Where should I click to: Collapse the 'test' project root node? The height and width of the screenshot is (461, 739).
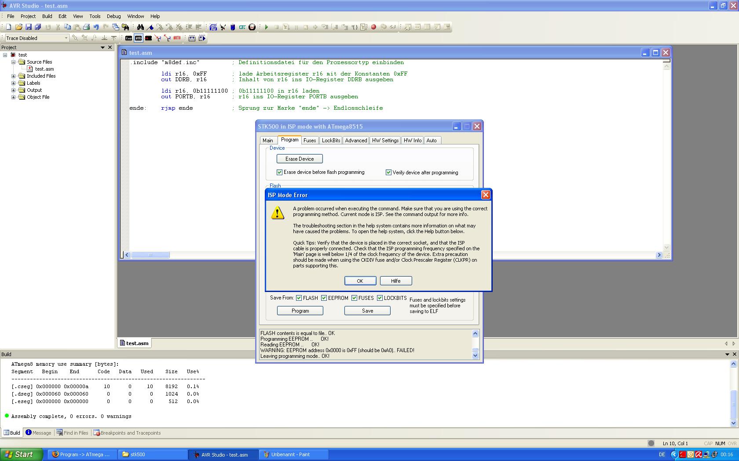pos(5,55)
